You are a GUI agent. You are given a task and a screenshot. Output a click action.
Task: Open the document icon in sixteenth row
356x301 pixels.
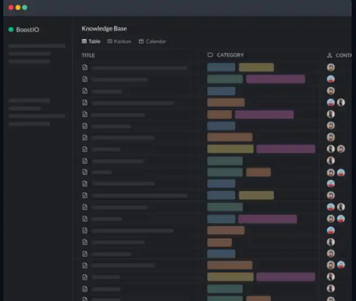coord(85,242)
